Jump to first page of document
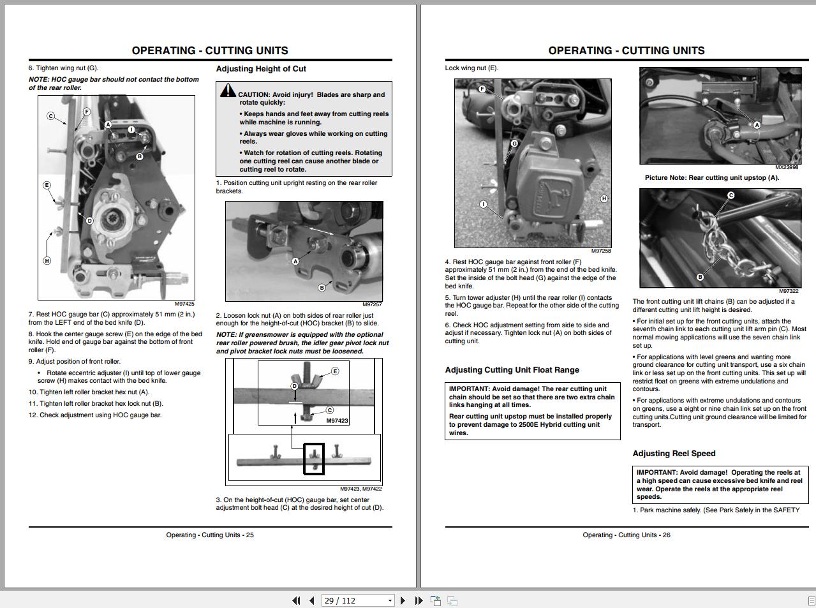This screenshot has width=816, height=608. tap(296, 600)
